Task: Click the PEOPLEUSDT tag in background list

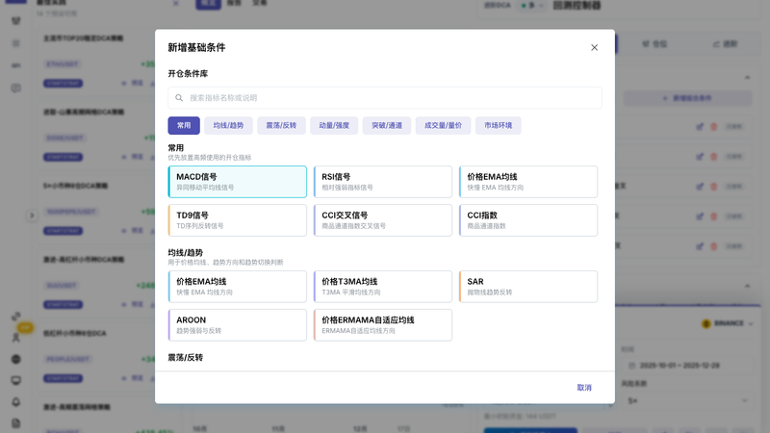Action: 67,359
